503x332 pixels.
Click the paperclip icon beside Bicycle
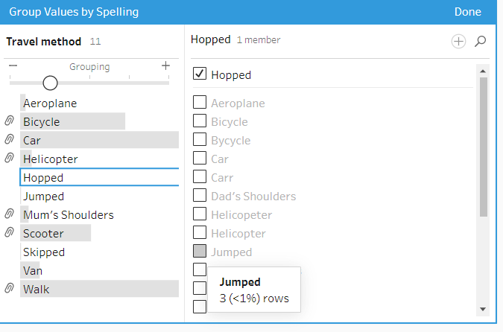pyautogui.click(x=10, y=121)
